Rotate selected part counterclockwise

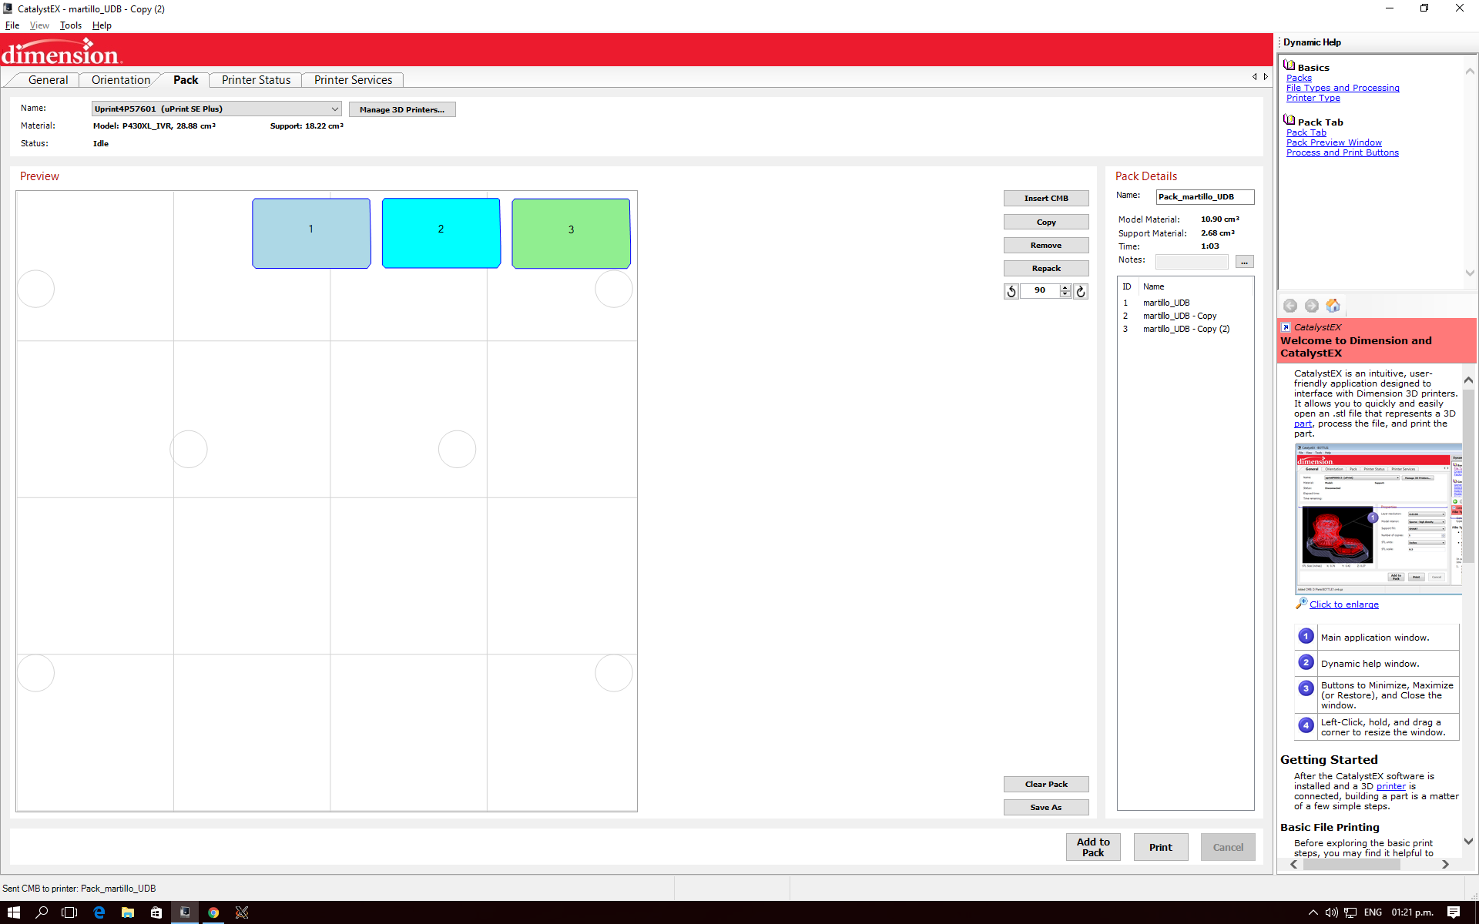tap(1011, 291)
